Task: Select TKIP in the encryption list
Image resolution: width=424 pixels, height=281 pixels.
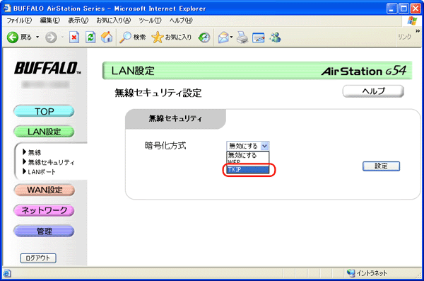Action: (x=248, y=170)
